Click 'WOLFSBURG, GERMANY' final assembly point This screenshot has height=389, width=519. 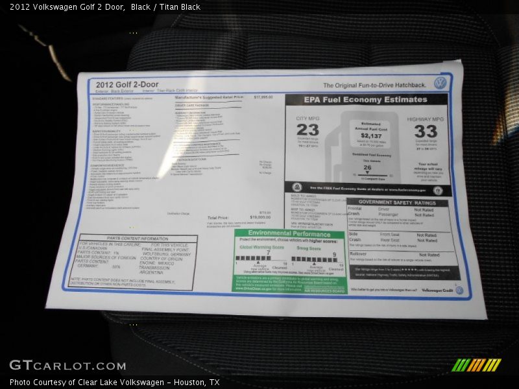167,254
